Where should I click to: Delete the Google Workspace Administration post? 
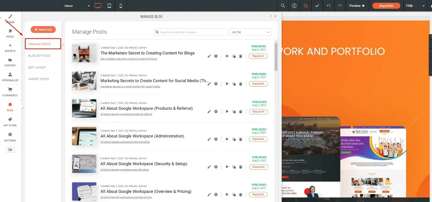tap(240, 139)
